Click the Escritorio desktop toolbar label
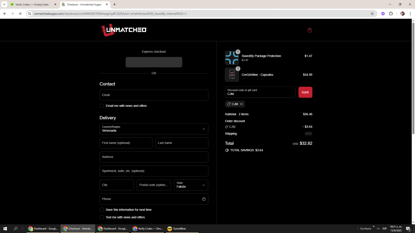The width and height of the screenshot is (415, 233). (366, 229)
